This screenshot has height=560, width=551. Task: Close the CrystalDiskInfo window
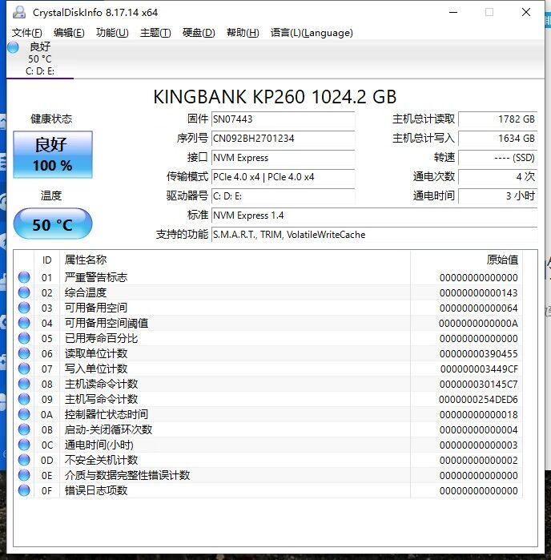526,12
